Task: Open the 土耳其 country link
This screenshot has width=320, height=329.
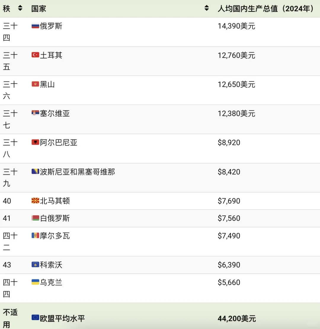Action: pyautogui.click(x=51, y=55)
